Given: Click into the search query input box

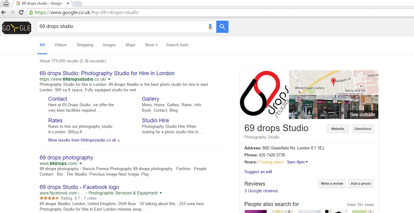Looking at the screenshot, I should pos(122,27).
